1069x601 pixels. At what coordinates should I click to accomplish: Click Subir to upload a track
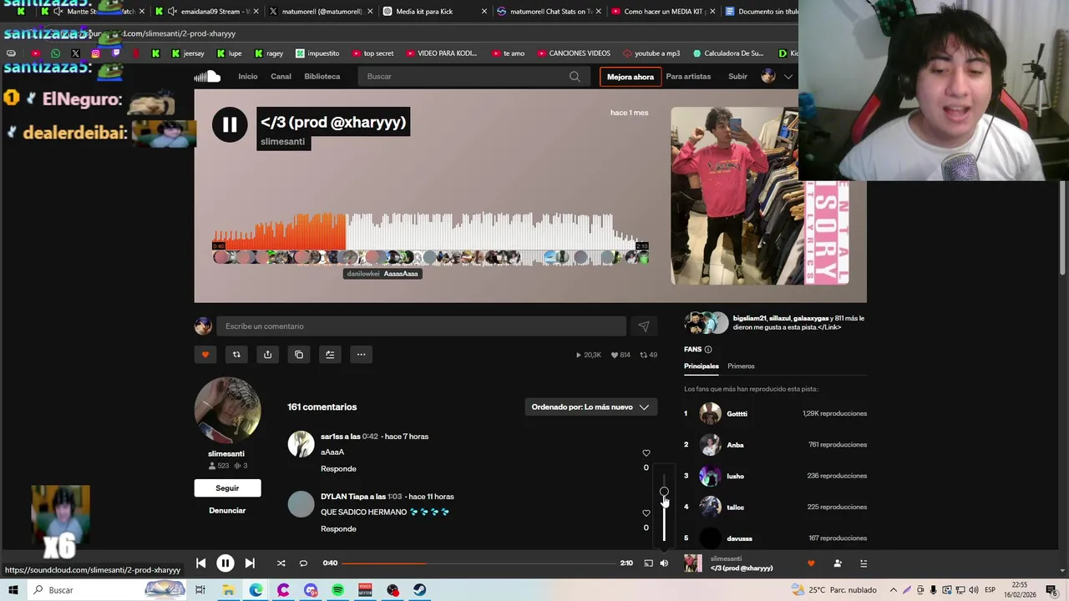click(x=737, y=76)
